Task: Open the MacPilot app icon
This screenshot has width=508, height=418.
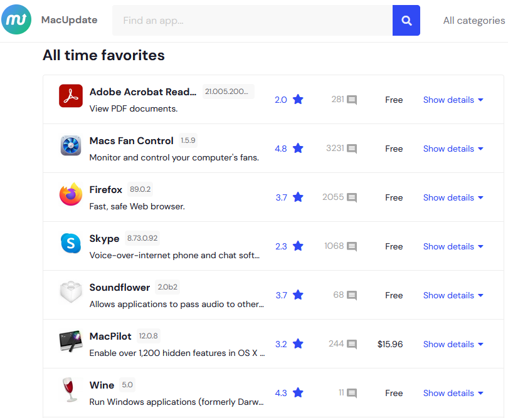Action: [x=71, y=341]
